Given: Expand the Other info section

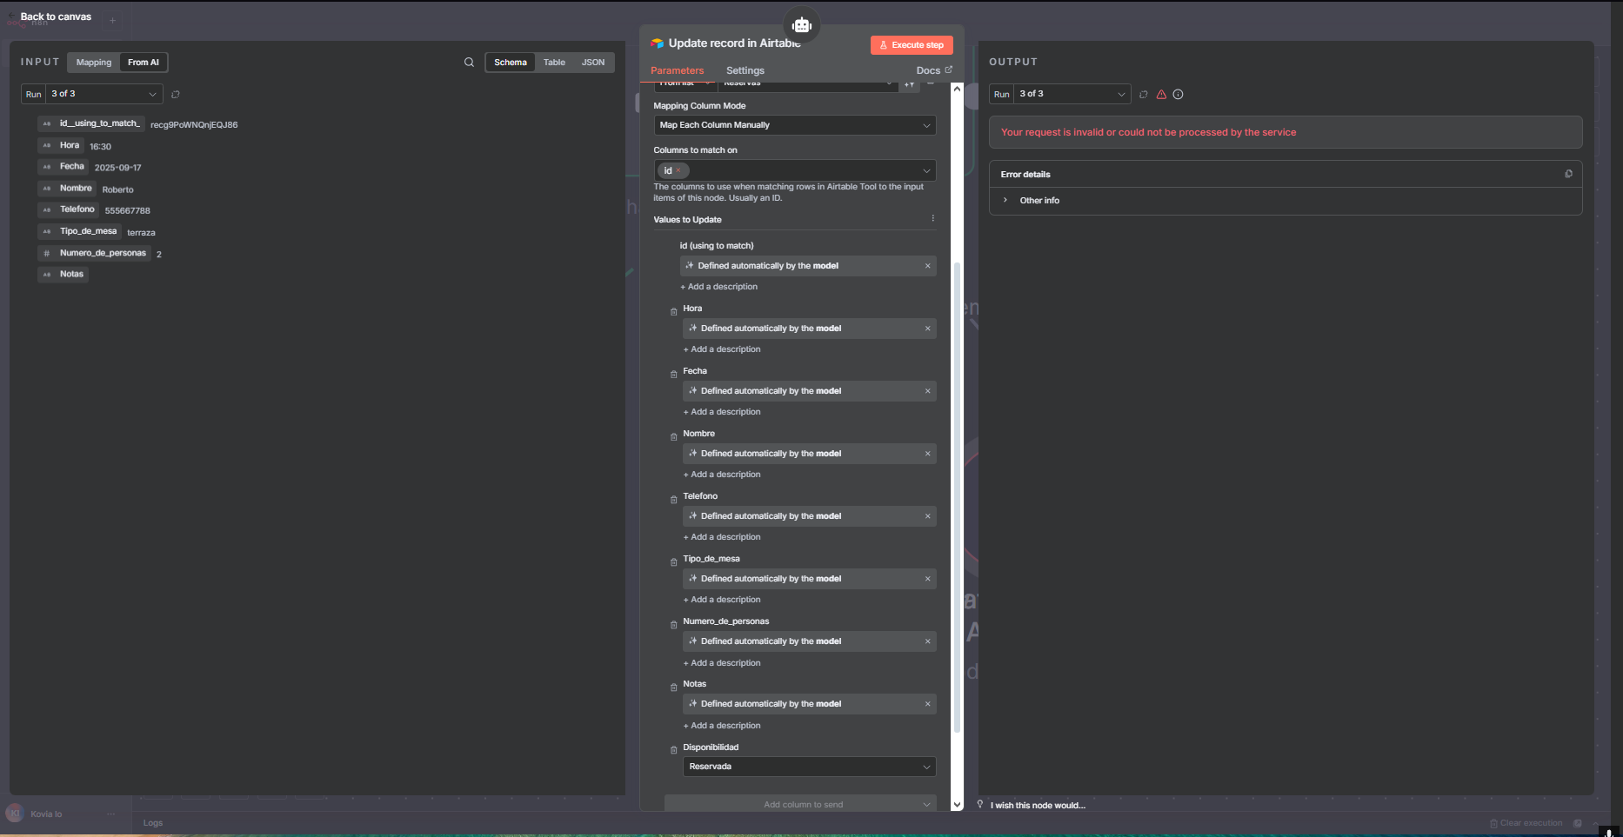Looking at the screenshot, I should (1006, 201).
